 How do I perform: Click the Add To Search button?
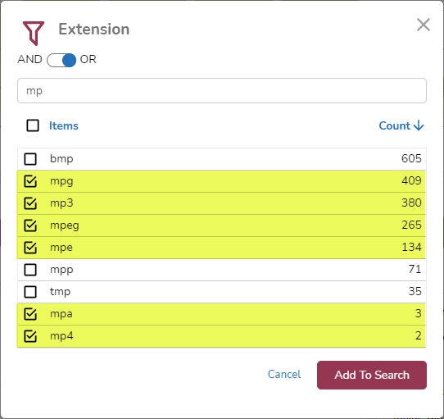click(x=372, y=375)
